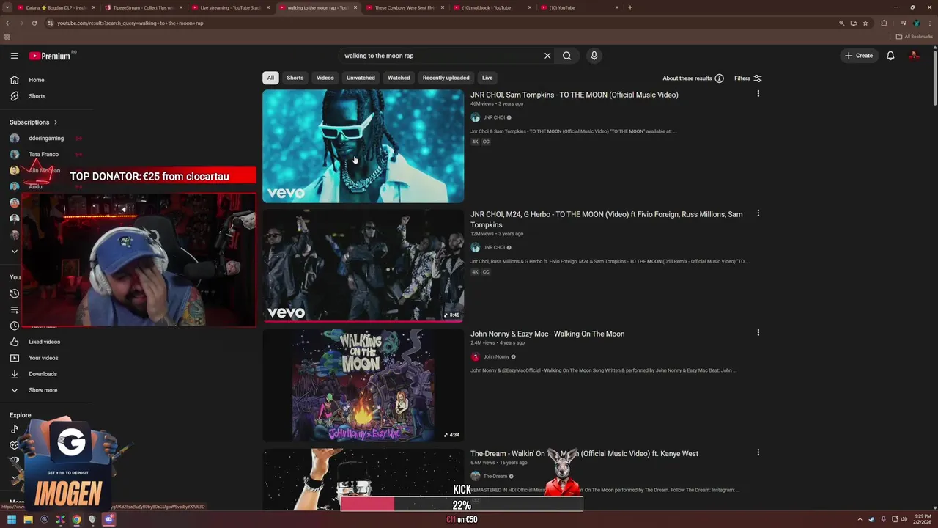
Task: Open the TO THE MOON drill remix thumbnail
Action: point(363,265)
